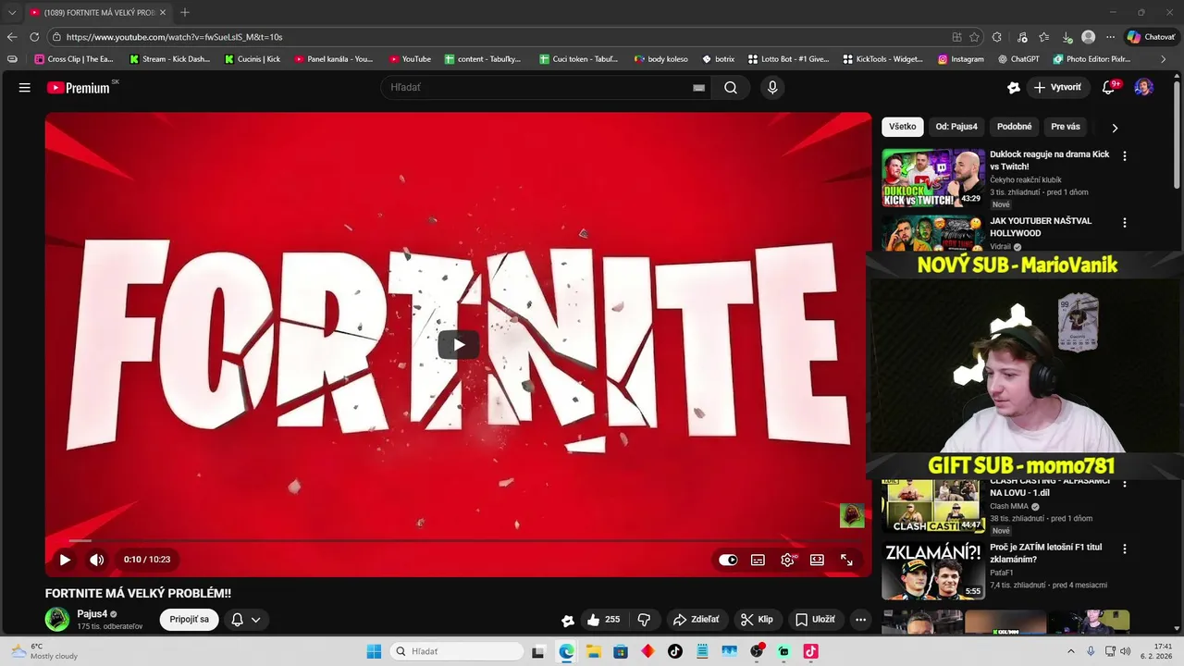Show more bookmarks overflow chevron
Viewport: 1184px width, 666px height.
pyautogui.click(x=1164, y=59)
